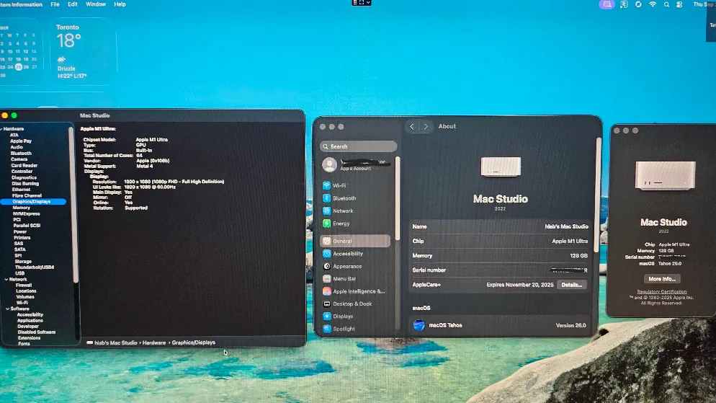Select Bluetooth in System Information list
716x403 pixels.
(21, 153)
